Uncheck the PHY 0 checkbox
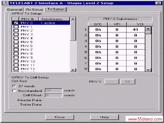Image resolution: width=164 pixels, height=123 pixels. tap(16, 23)
